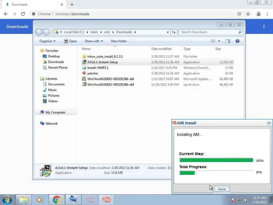Click the Recent Places icon
Viewport: 273px width, 205px height.
pyautogui.click(x=45, y=68)
